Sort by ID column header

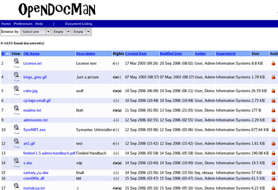(x=3, y=54)
